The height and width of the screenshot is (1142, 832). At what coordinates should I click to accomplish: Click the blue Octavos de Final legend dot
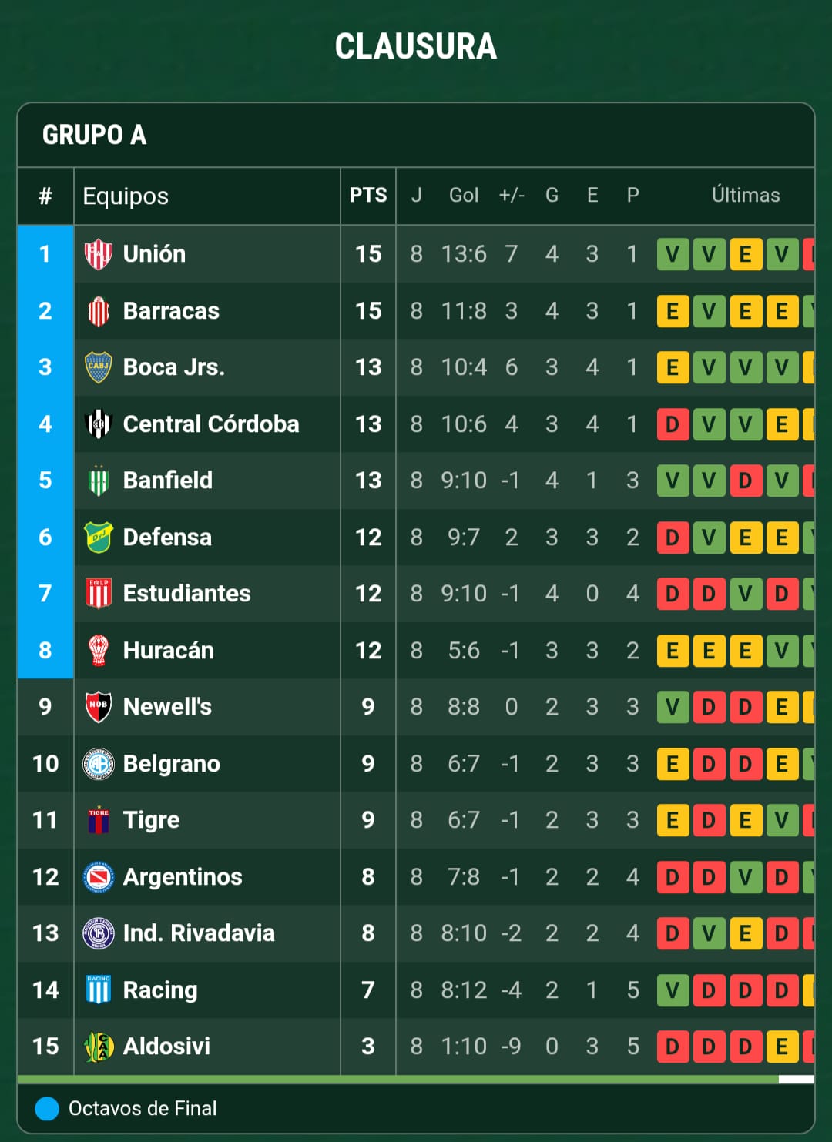[x=47, y=1109]
